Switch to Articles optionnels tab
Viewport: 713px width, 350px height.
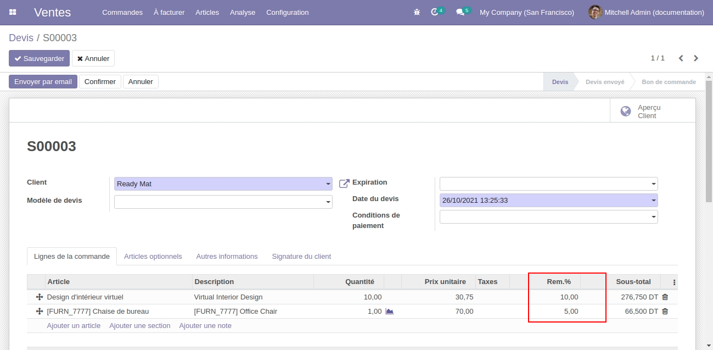click(153, 257)
